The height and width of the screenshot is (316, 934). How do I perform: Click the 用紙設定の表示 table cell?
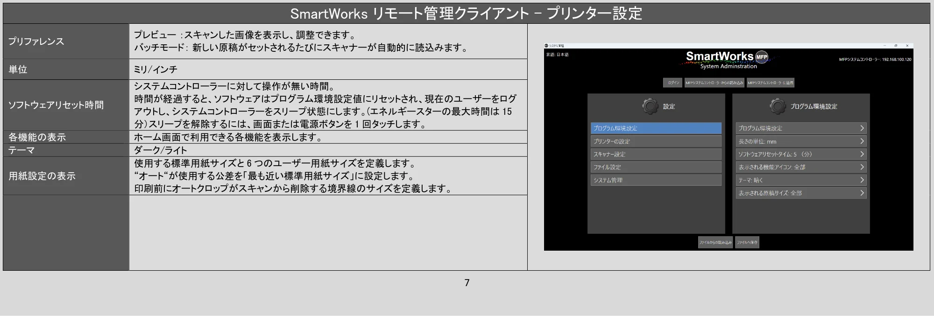point(66,176)
